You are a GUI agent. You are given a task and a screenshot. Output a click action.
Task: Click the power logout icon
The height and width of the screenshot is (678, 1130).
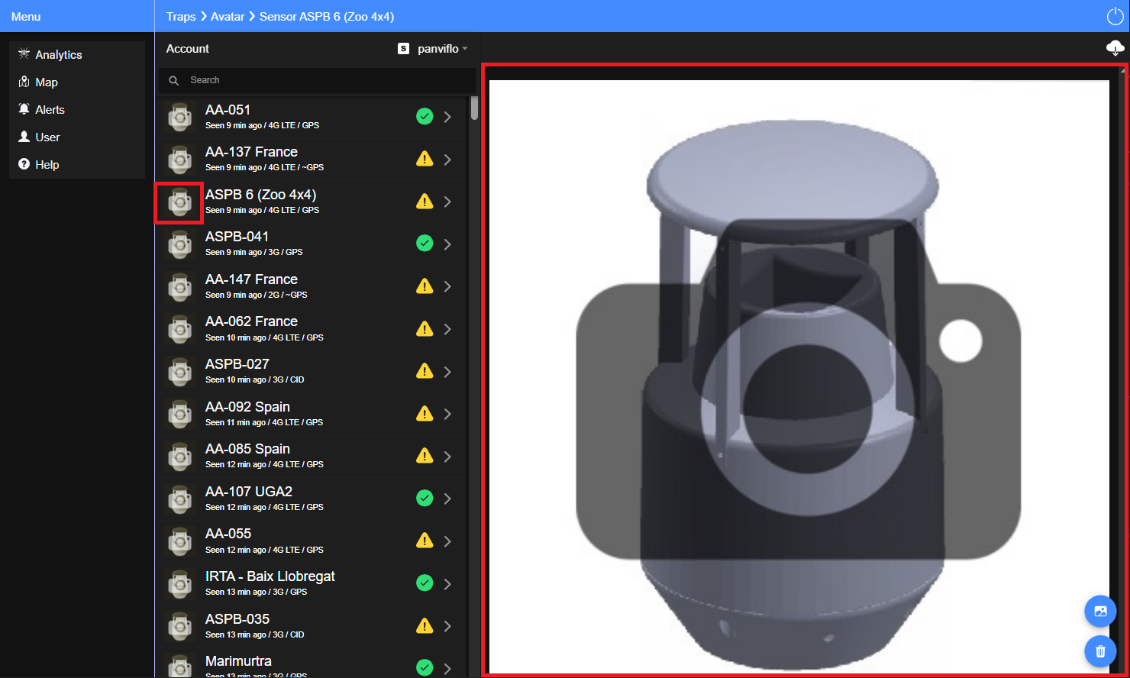(x=1115, y=16)
